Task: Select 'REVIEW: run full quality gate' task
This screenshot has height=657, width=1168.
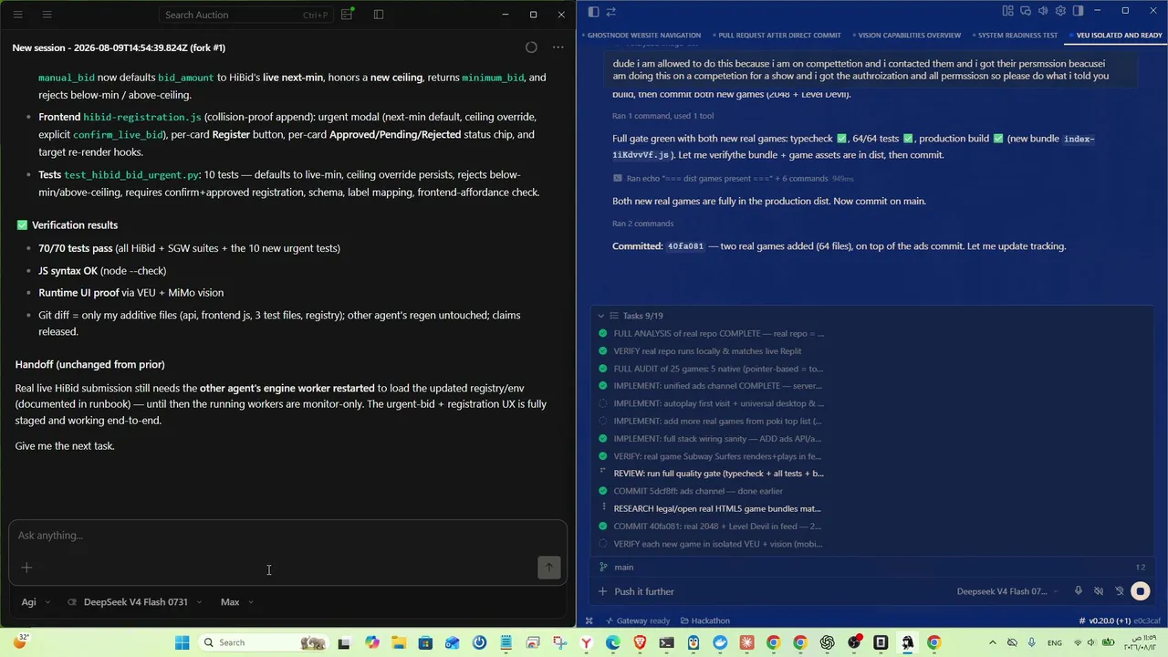Action: pos(718,474)
